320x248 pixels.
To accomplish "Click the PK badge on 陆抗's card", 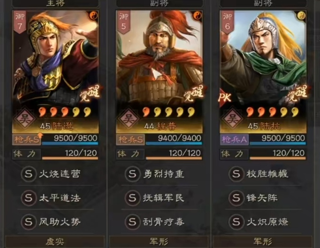I will 225,97.
